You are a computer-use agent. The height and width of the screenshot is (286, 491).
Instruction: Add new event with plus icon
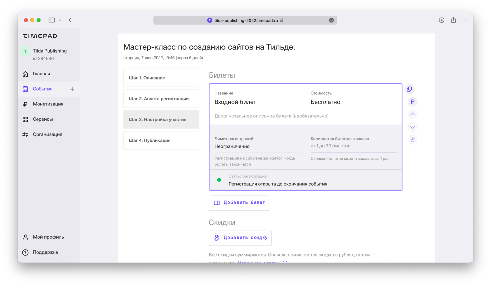[x=72, y=89]
